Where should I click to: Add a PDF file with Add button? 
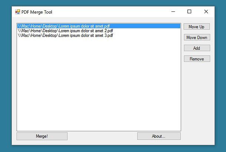pyautogui.click(x=197, y=48)
